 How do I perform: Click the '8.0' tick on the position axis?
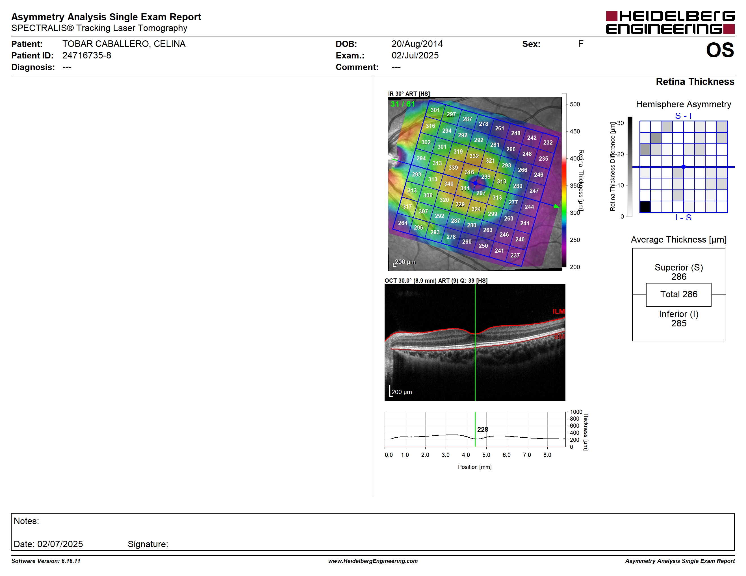point(547,455)
